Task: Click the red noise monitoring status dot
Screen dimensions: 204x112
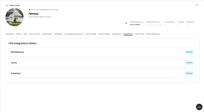Action: point(126,23)
